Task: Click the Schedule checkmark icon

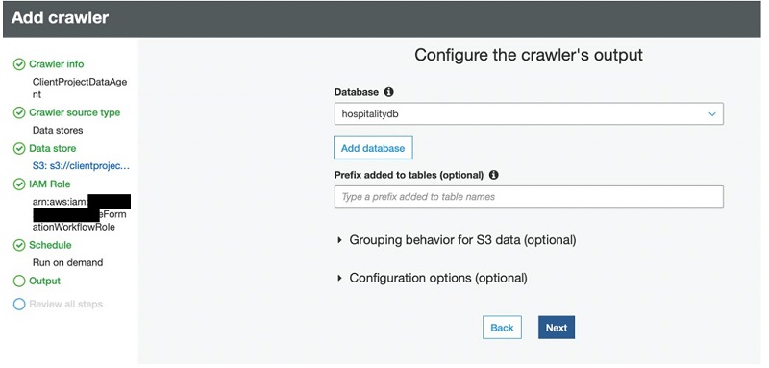Action: [19, 246]
